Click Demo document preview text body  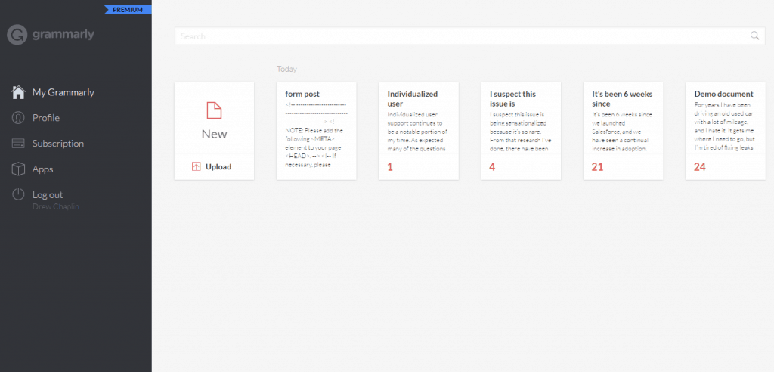pos(723,126)
